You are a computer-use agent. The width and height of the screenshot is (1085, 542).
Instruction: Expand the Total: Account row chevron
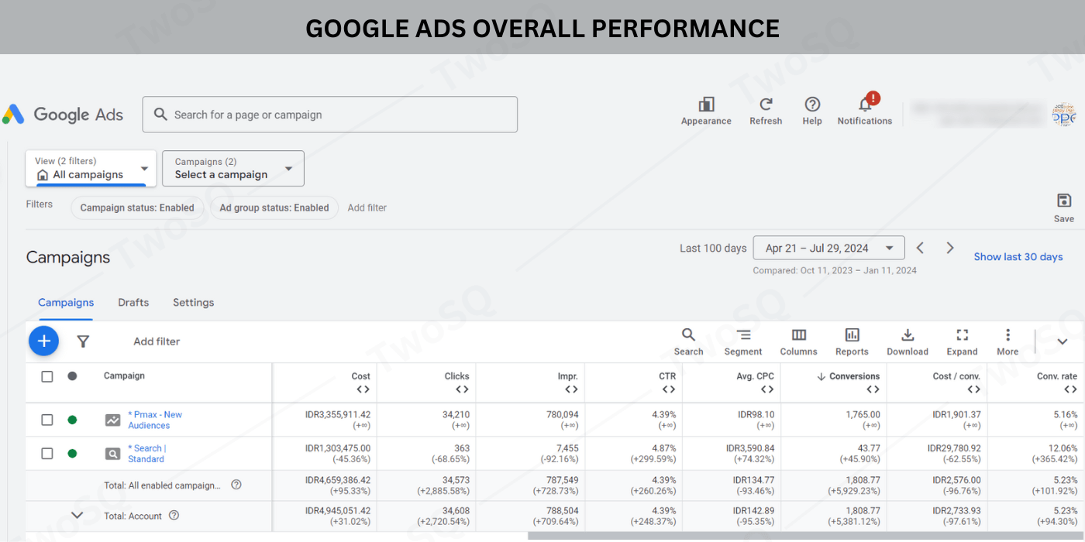click(77, 515)
